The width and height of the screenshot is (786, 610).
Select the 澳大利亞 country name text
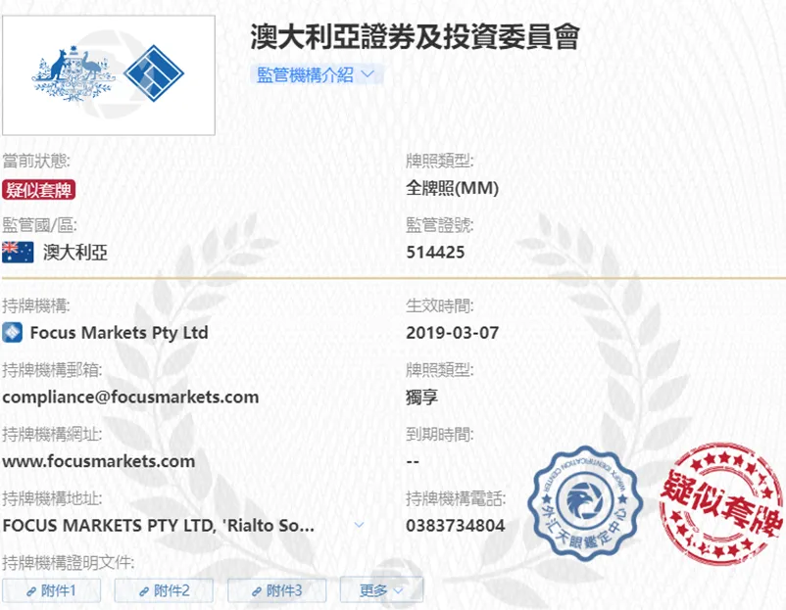pyautogui.click(x=75, y=253)
